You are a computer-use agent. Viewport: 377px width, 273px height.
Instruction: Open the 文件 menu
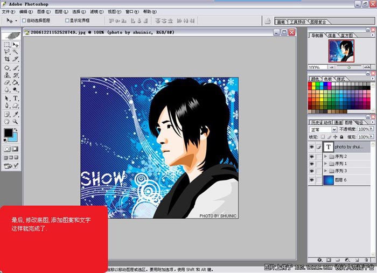coord(9,11)
